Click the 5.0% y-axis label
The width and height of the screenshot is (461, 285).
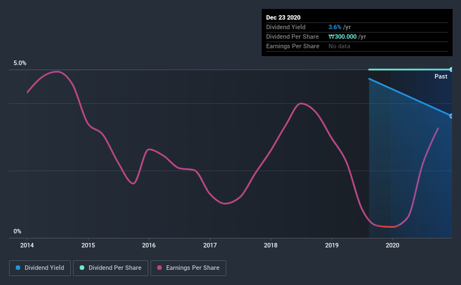point(20,63)
